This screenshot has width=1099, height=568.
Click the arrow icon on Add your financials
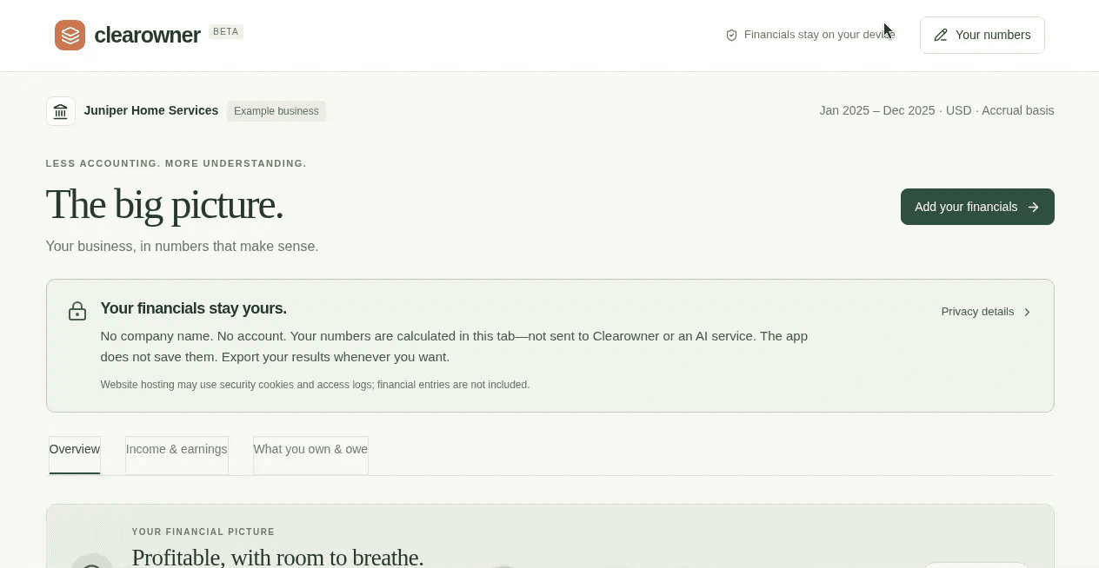coord(1034,207)
